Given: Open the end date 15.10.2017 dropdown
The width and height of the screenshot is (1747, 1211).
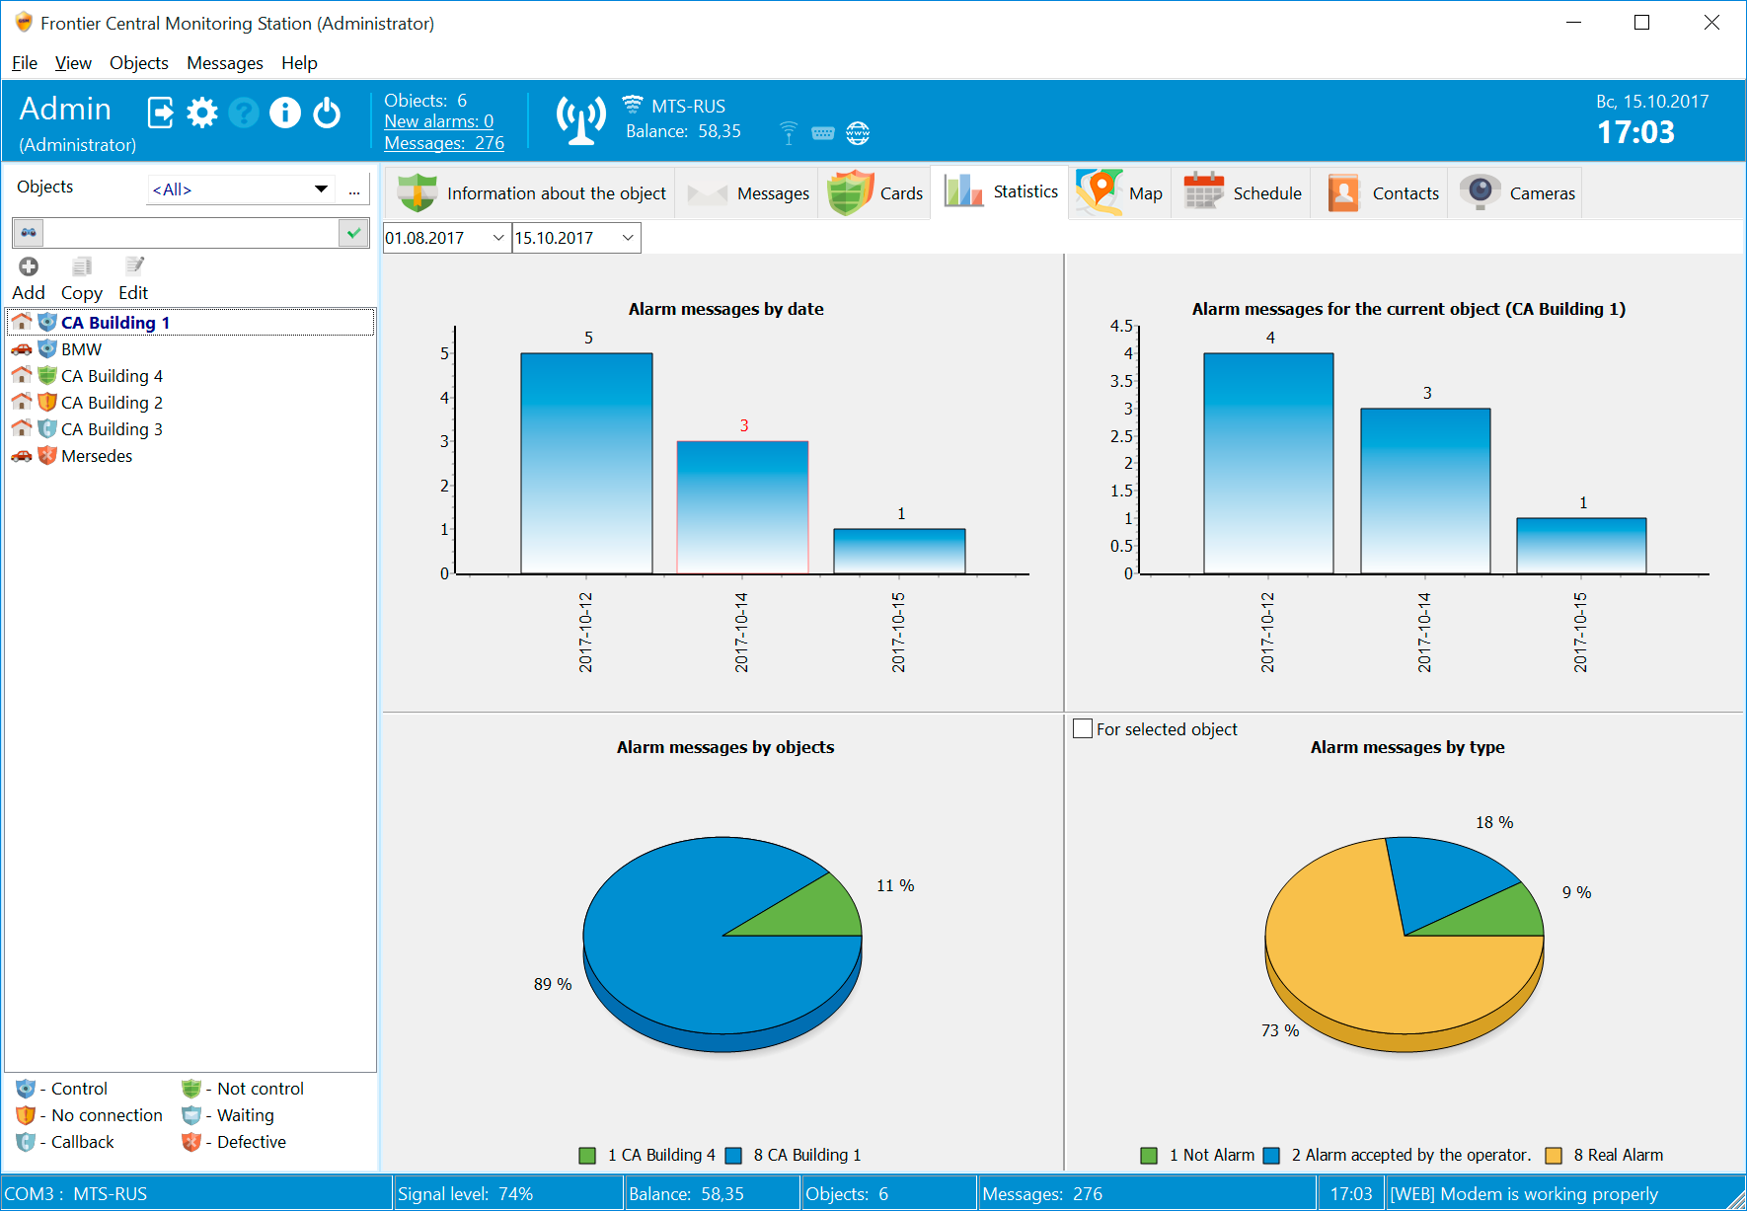Looking at the screenshot, I should tap(628, 238).
